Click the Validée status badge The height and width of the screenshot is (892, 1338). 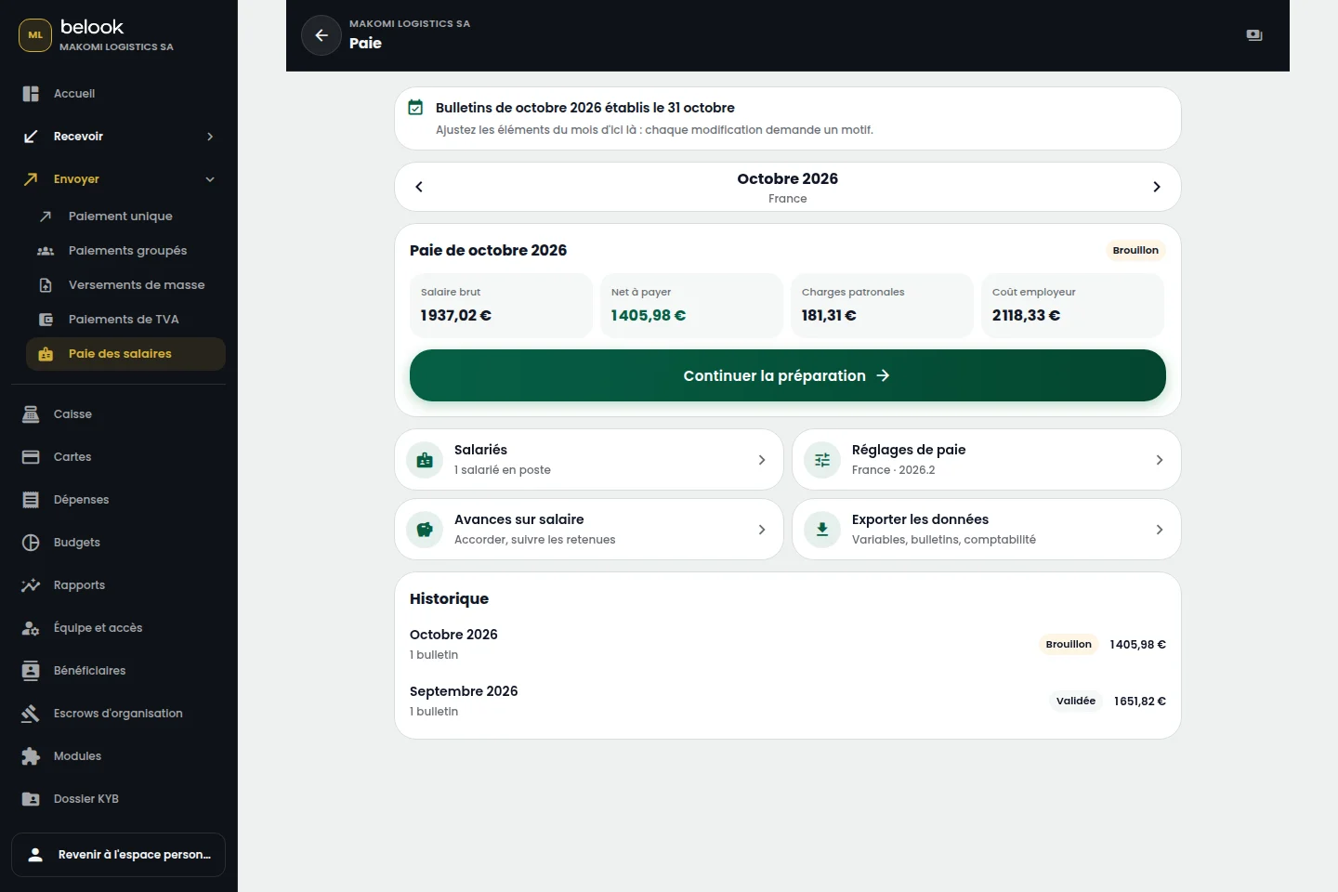1076,701
